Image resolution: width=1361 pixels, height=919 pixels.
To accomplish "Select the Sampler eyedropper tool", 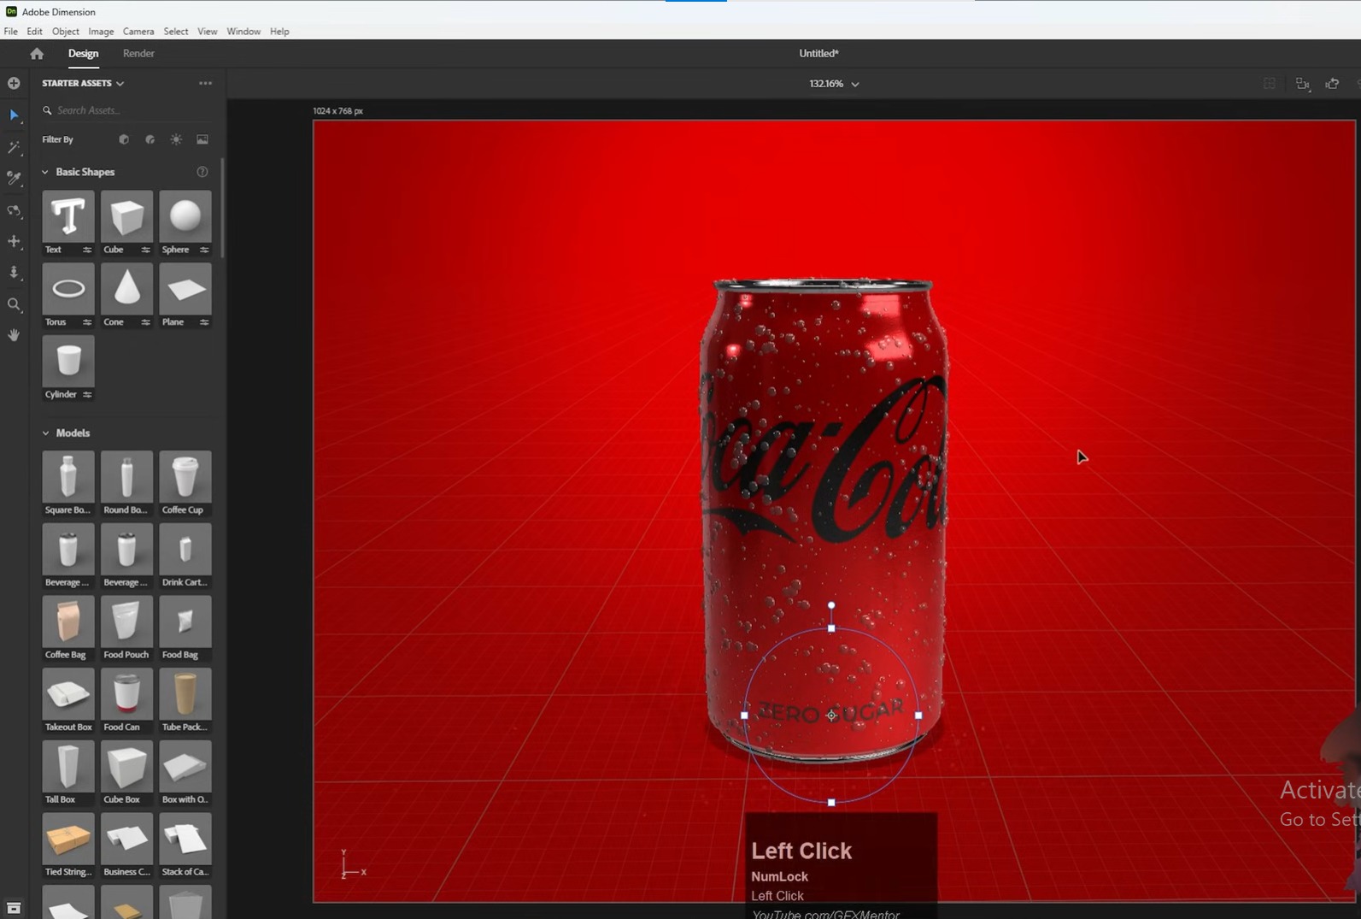I will (x=14, y=178).
